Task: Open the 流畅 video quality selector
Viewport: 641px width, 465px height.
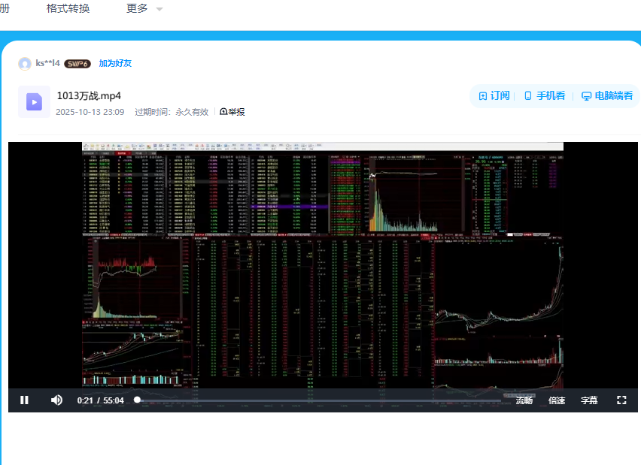Action: click(524, 400)
